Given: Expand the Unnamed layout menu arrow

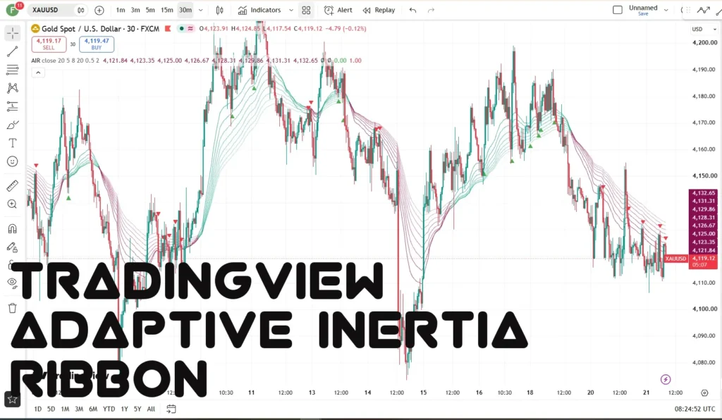Looking at the screenshot, I should pos(666,10).
